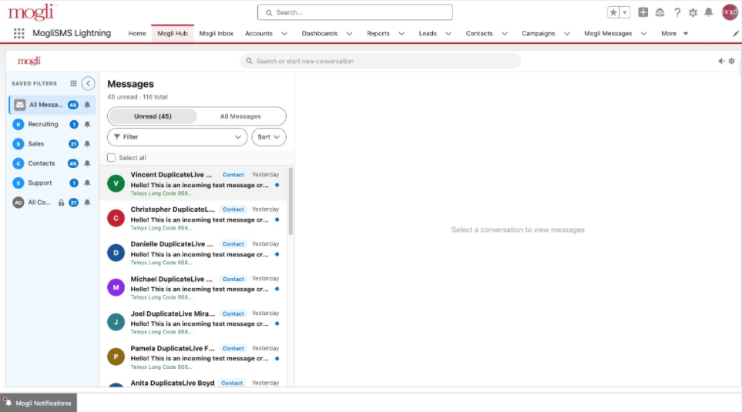Open the Filter dropdown
Image resolution: width=742 pixels, height=412 pixels.
pyautogui.click(x=177, y=137)
